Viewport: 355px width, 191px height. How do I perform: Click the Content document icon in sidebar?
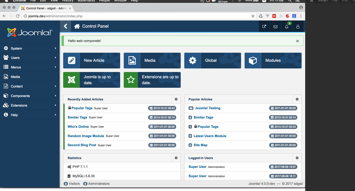click(x=6, y=86)
